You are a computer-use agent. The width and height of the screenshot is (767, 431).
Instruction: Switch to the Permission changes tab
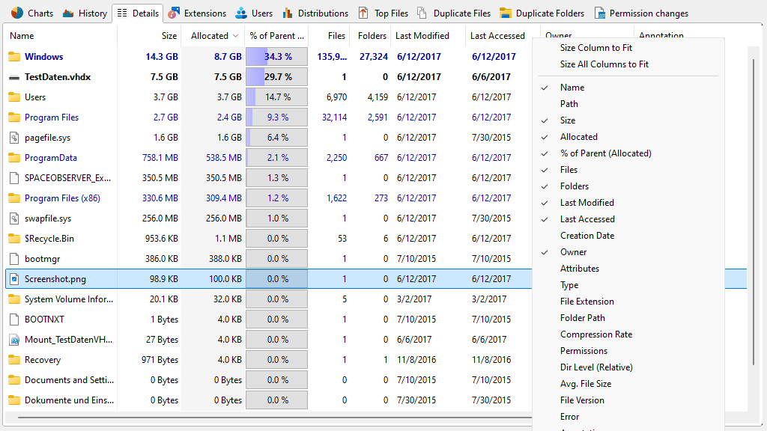[641, 13]
